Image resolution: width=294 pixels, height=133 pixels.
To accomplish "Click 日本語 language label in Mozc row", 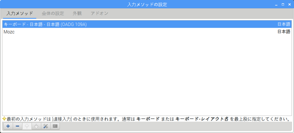I will click(x=284, y=32).
